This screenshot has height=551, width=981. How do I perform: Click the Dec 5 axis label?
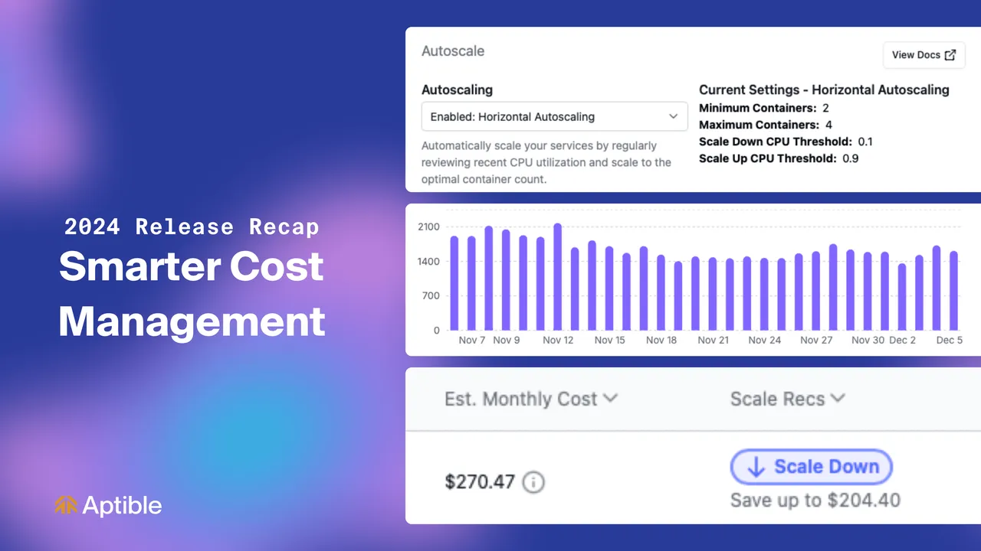click(x=949, y=340)
